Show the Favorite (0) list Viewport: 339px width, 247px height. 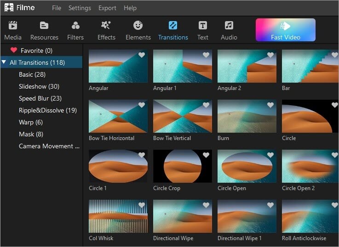(36, 51)
